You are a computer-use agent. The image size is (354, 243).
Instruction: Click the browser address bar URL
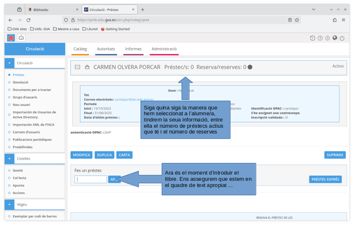(113, 20)
